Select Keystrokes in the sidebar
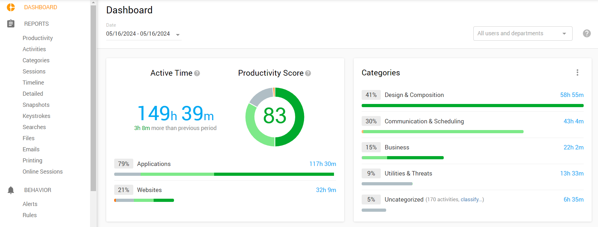This screenshot has height=227, width=598. 36,116
